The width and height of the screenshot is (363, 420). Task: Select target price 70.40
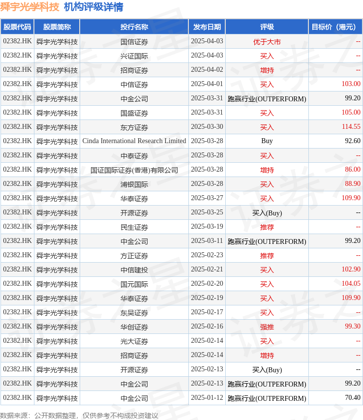click(353, 397)
